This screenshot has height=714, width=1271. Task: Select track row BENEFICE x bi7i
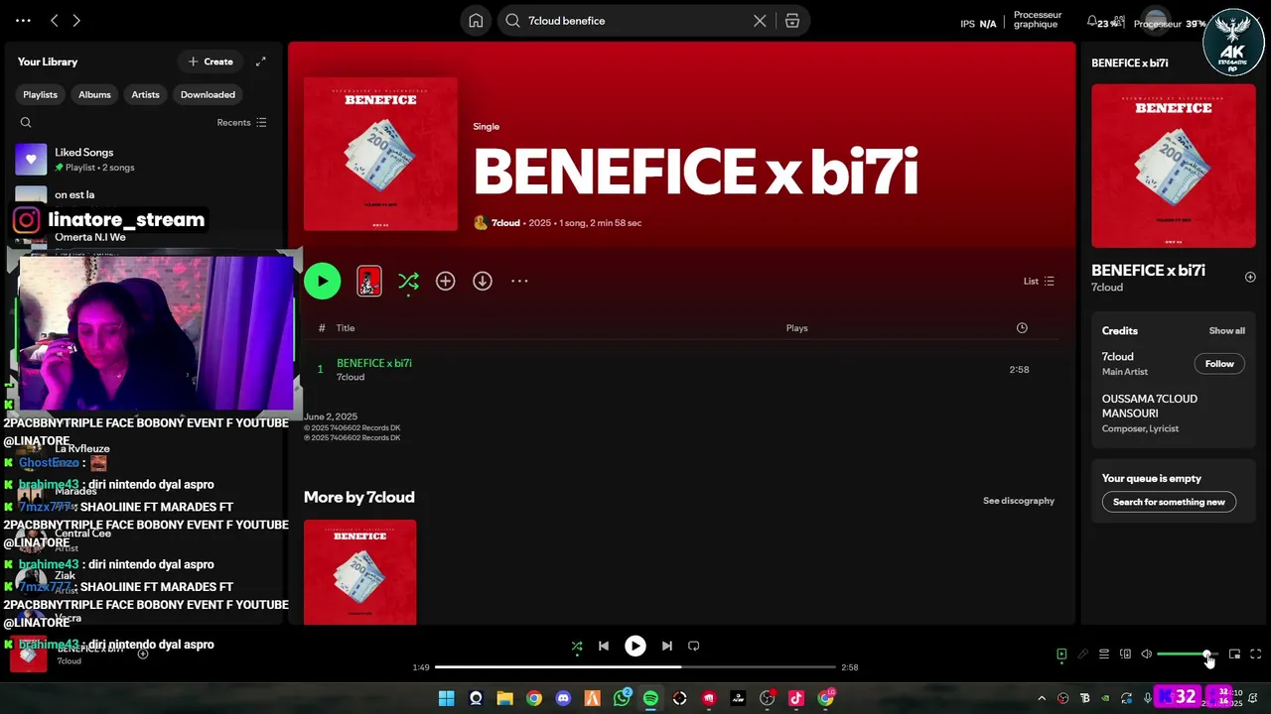(681, 369)
